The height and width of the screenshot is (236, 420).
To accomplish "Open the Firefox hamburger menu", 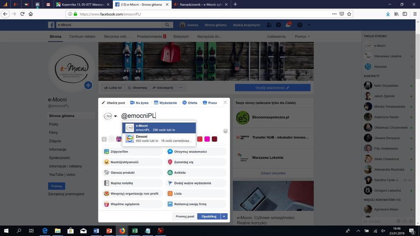I will pyautogui.click(x=415, y=14).
